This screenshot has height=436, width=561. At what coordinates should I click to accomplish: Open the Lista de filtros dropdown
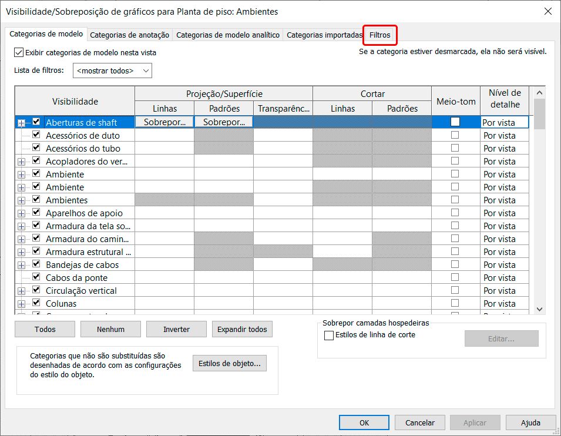(x=112, y=71)
